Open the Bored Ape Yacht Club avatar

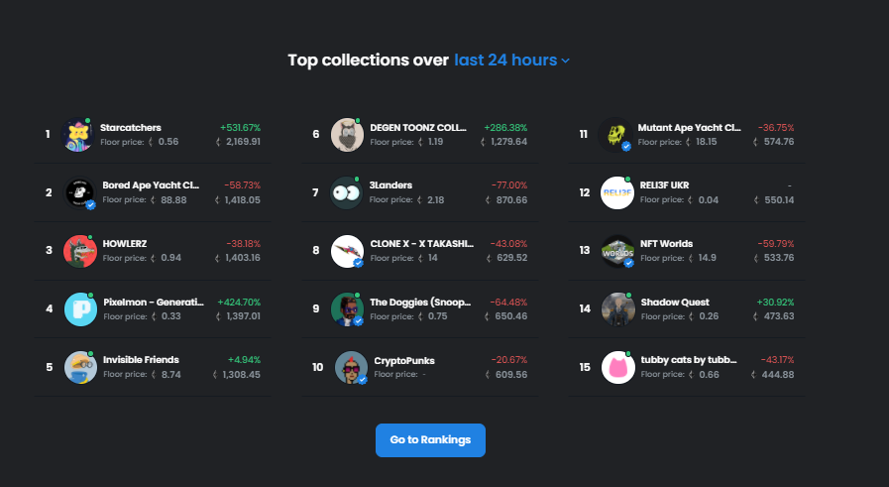click(x=79, y=193)
